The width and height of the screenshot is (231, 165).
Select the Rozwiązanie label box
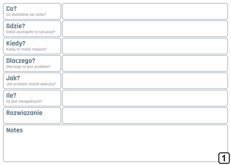point(32,116)
